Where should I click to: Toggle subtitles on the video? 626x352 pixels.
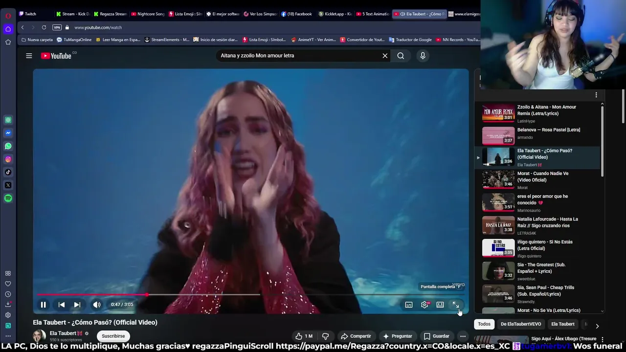click(409, 305)
